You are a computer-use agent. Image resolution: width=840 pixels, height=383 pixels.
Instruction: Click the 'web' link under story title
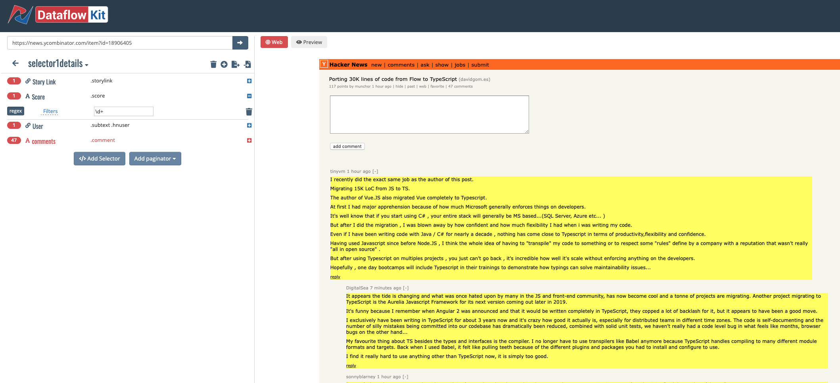pyautogui.click(x=423, y=86)
